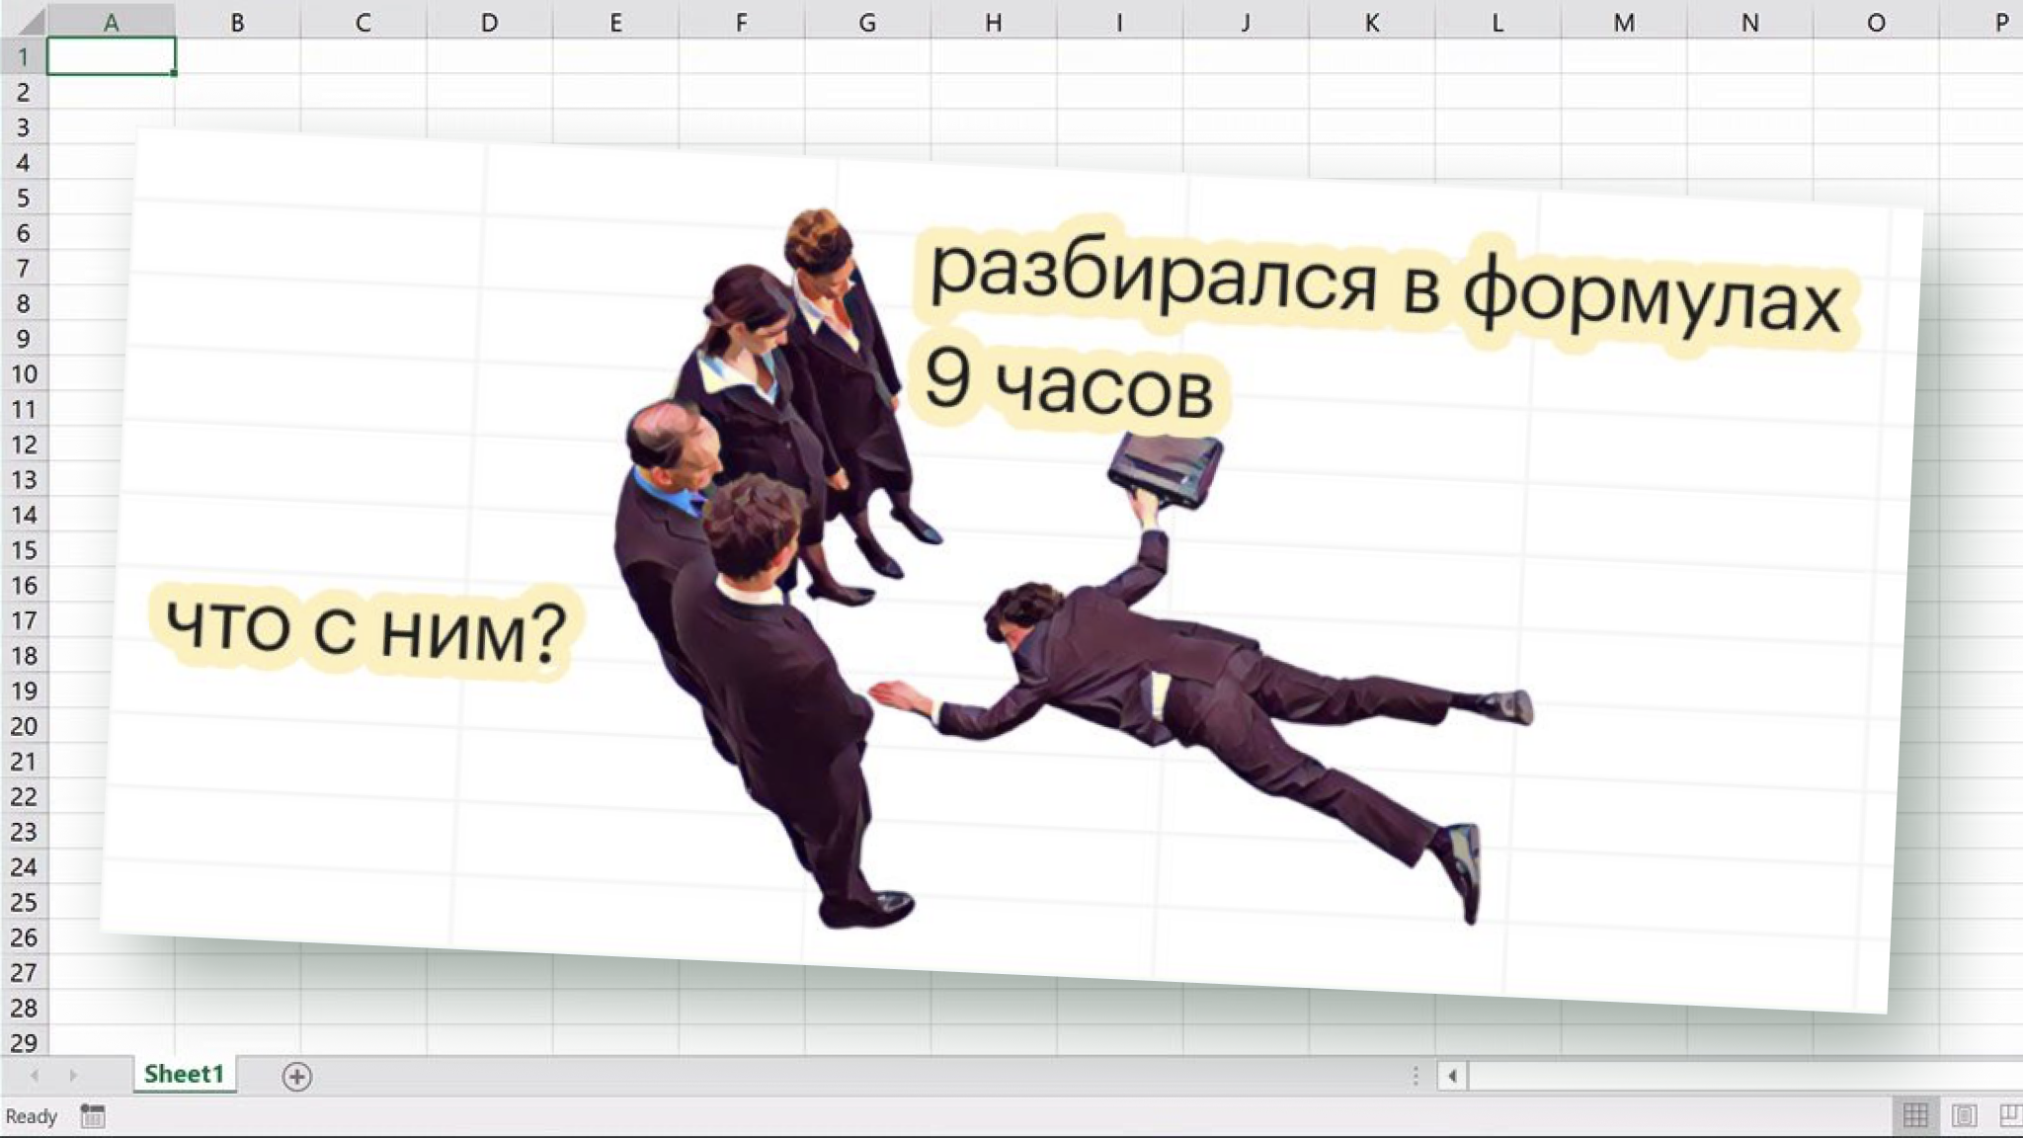Image resolution: width=2023 pixels, height=1138 pixels.
Task: Select column A header
Action: coord(111,22)
